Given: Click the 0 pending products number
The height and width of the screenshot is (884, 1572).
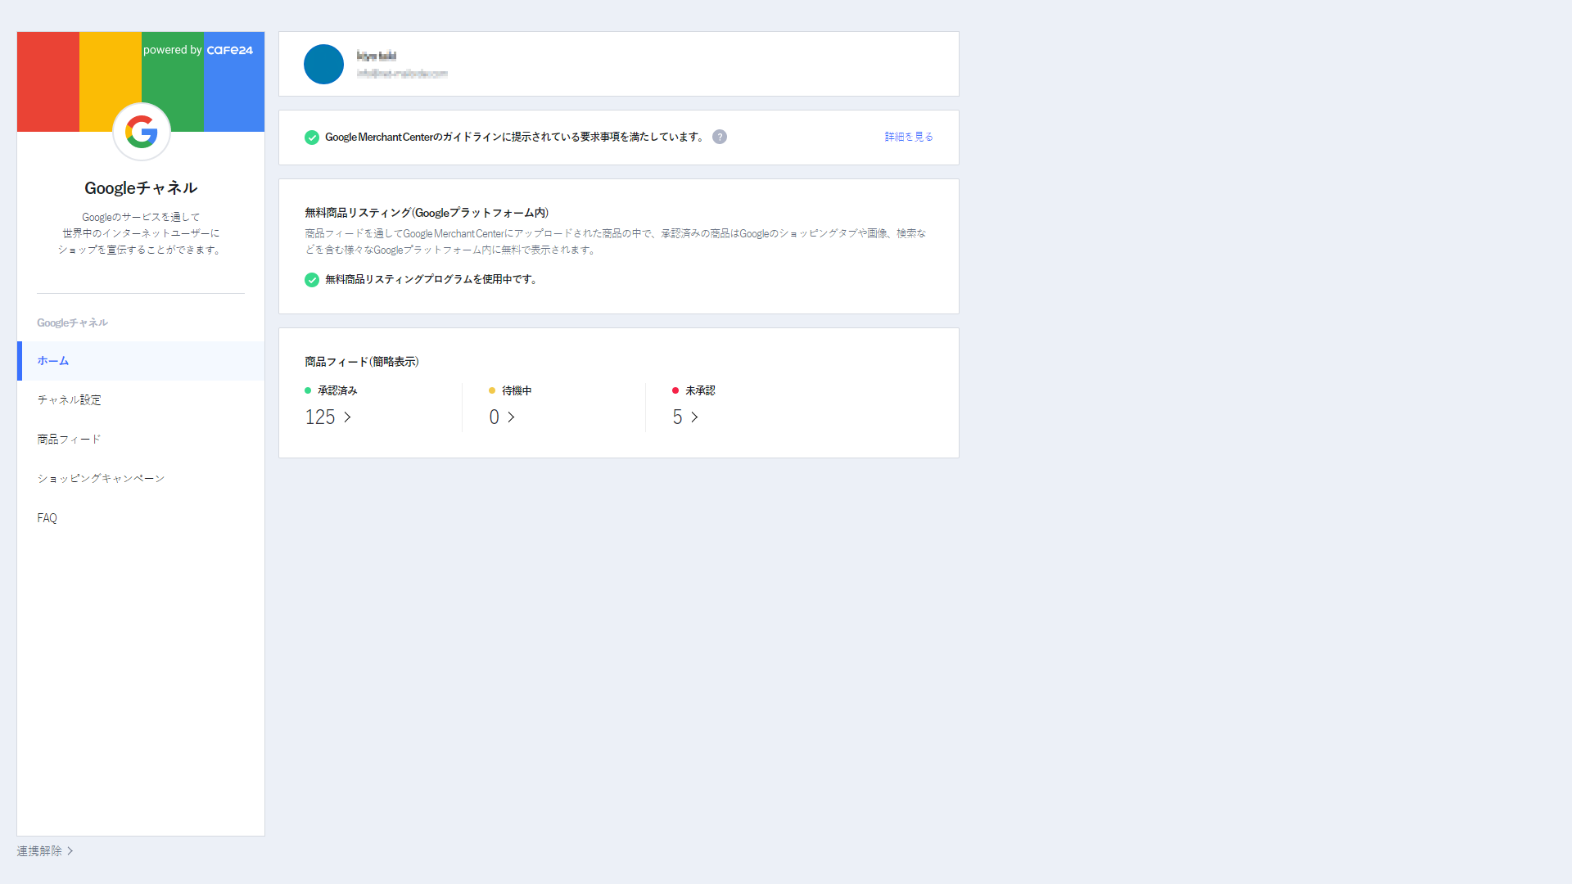Looking at the screenshot, I should tap(495, 417).
